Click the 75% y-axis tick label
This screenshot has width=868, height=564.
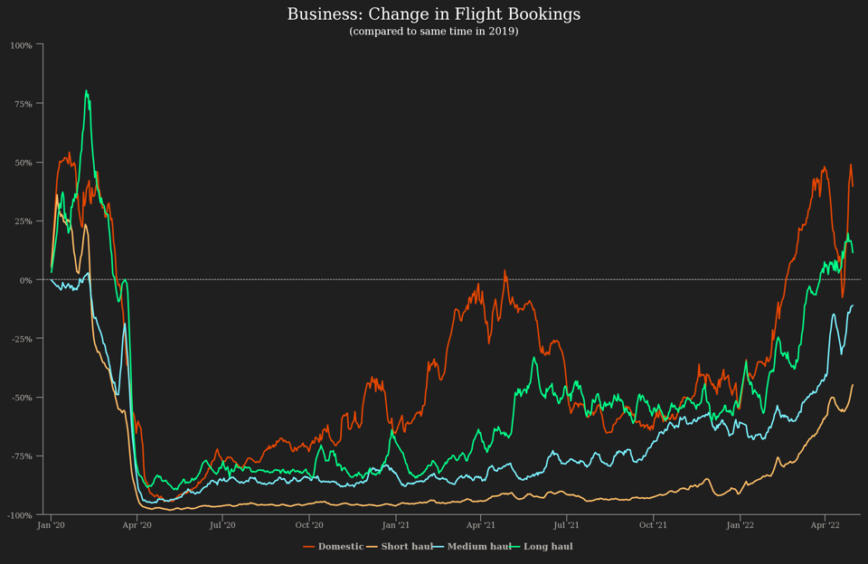click(x=24, y=104)
